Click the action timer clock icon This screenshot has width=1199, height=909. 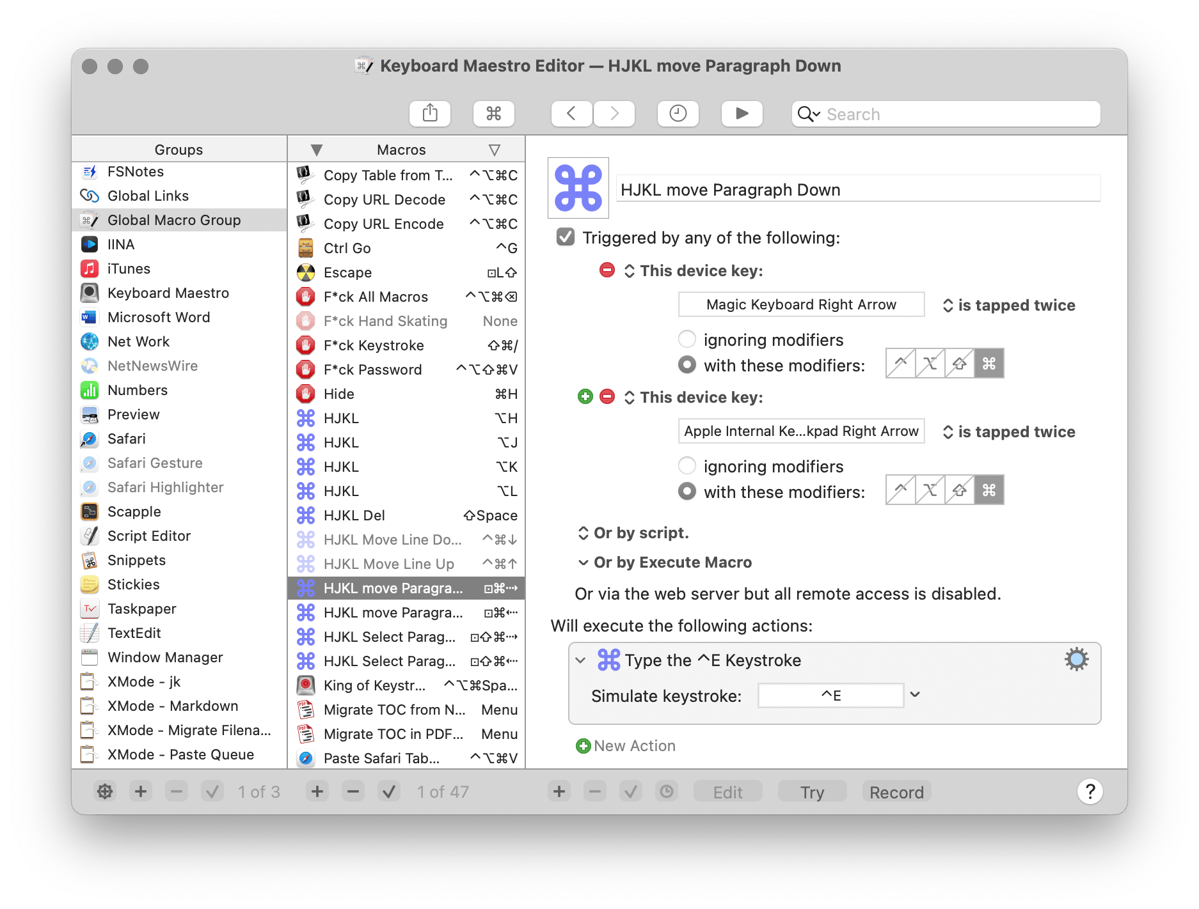click(667, 791)
